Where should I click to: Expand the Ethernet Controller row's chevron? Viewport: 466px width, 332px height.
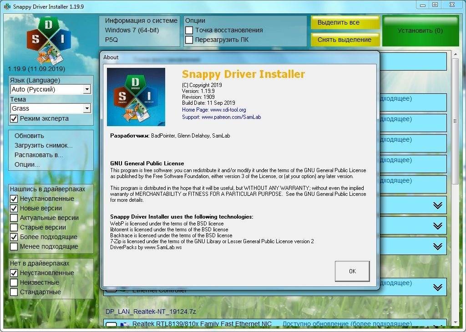(437, 287)
